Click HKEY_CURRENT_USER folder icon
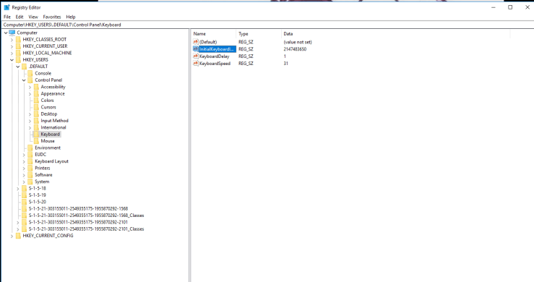This screenshot has height=282, width=534. 18,46
